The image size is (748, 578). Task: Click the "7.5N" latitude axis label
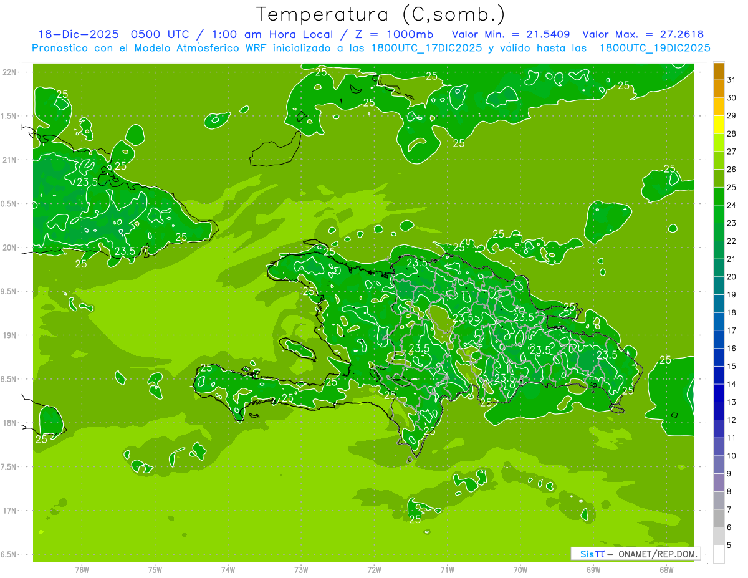click(x=9, y=468)
